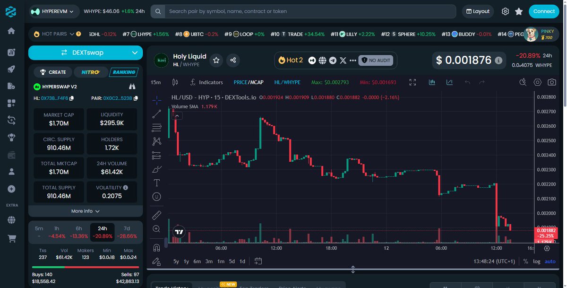The image size is (567, 288).
Task: Add Holy Liquid to favorites star
Action: pyautogui.click(x=216, y=60)
